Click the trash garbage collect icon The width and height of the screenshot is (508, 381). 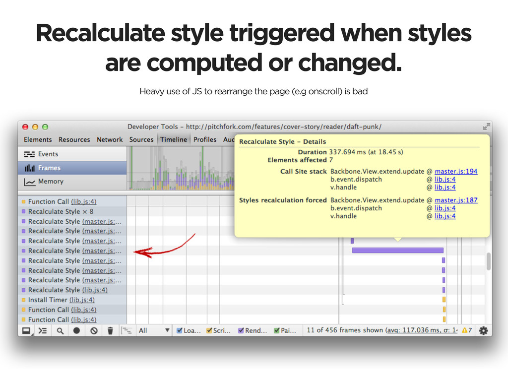pos(110,330)
